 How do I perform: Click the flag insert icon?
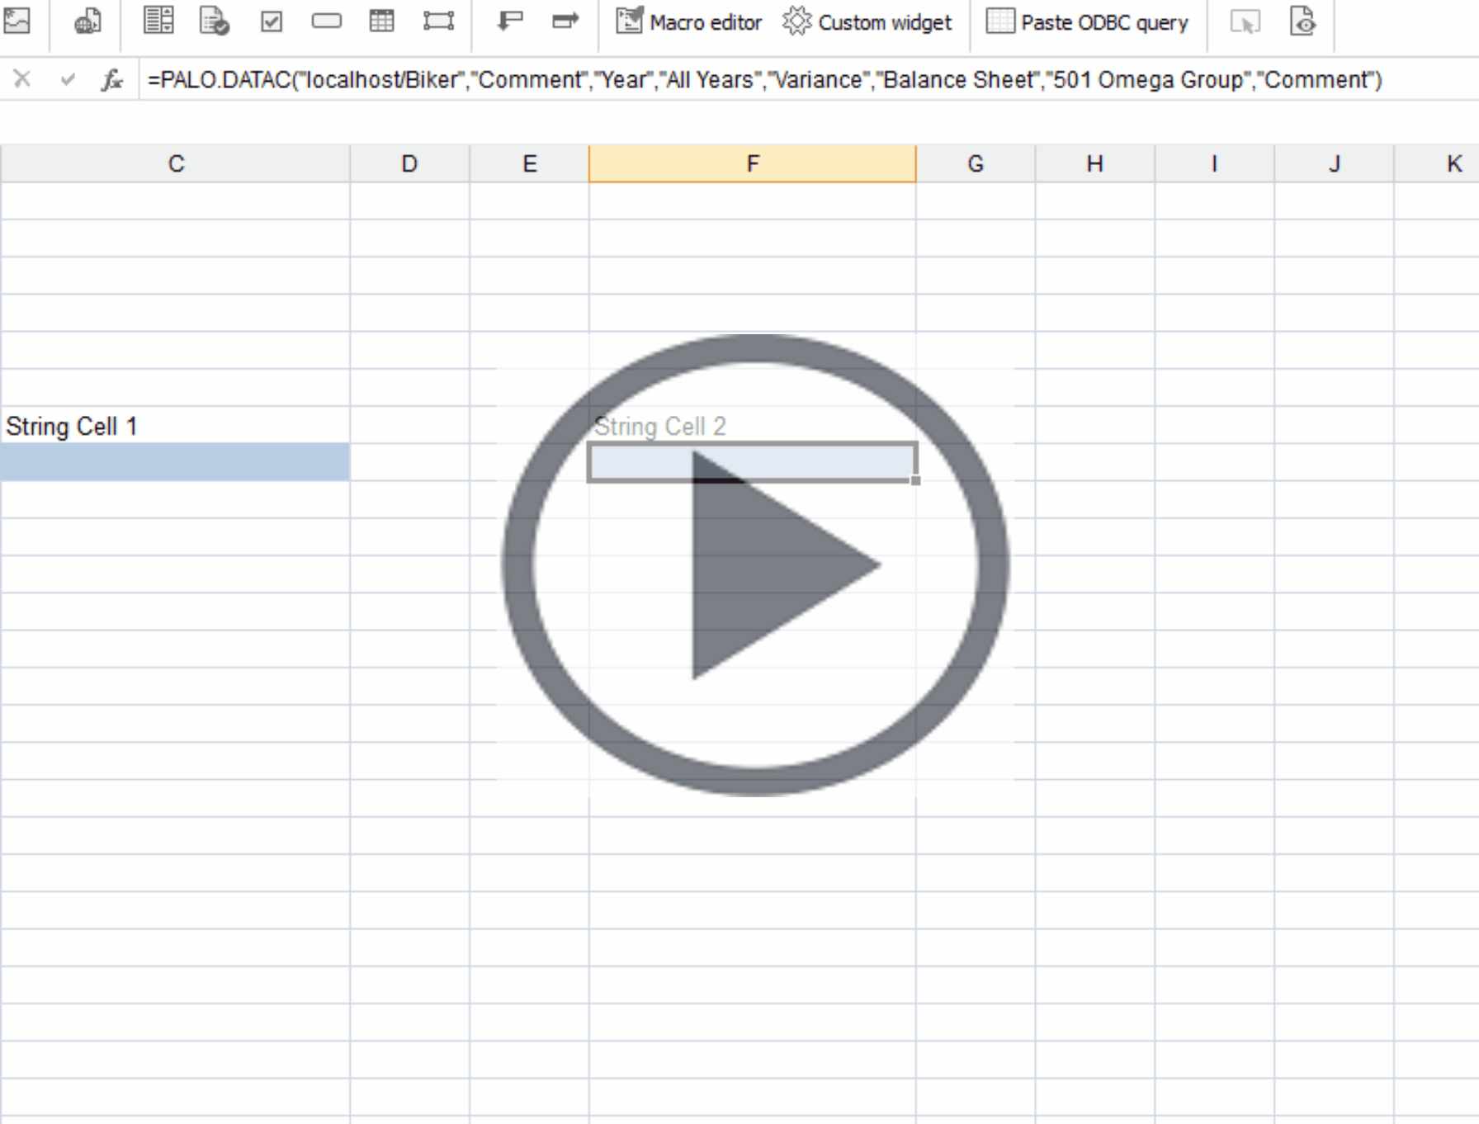point(510,22)
